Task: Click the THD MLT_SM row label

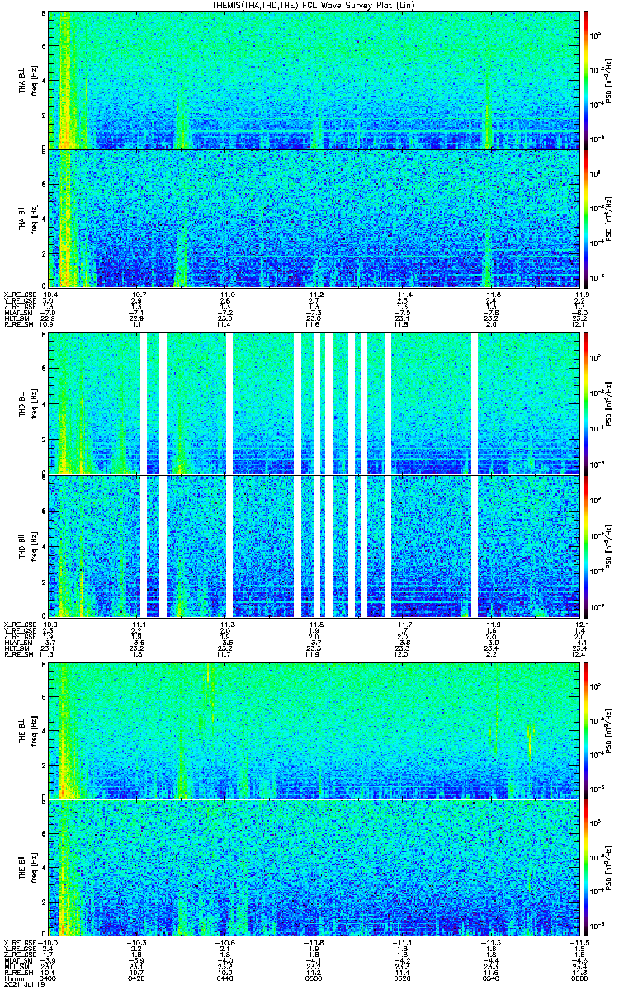Action: [x=17, y=648]
